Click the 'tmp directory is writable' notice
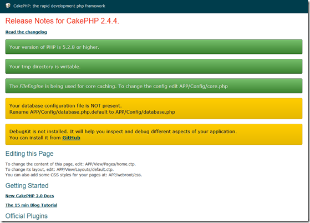 pos(154,67)
